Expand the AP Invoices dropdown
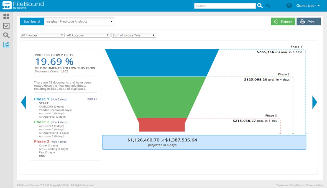This screenshot has width=327, height=188. [x=42, y=35]
